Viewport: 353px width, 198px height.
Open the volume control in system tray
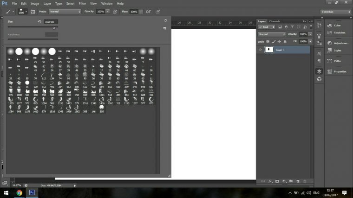click(309, 193)
